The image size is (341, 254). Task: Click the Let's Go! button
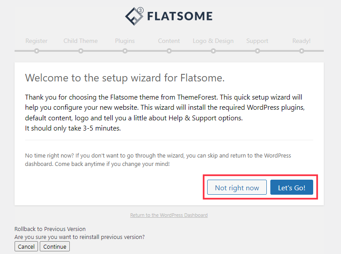pyautogui.click(x=292, y=187)
